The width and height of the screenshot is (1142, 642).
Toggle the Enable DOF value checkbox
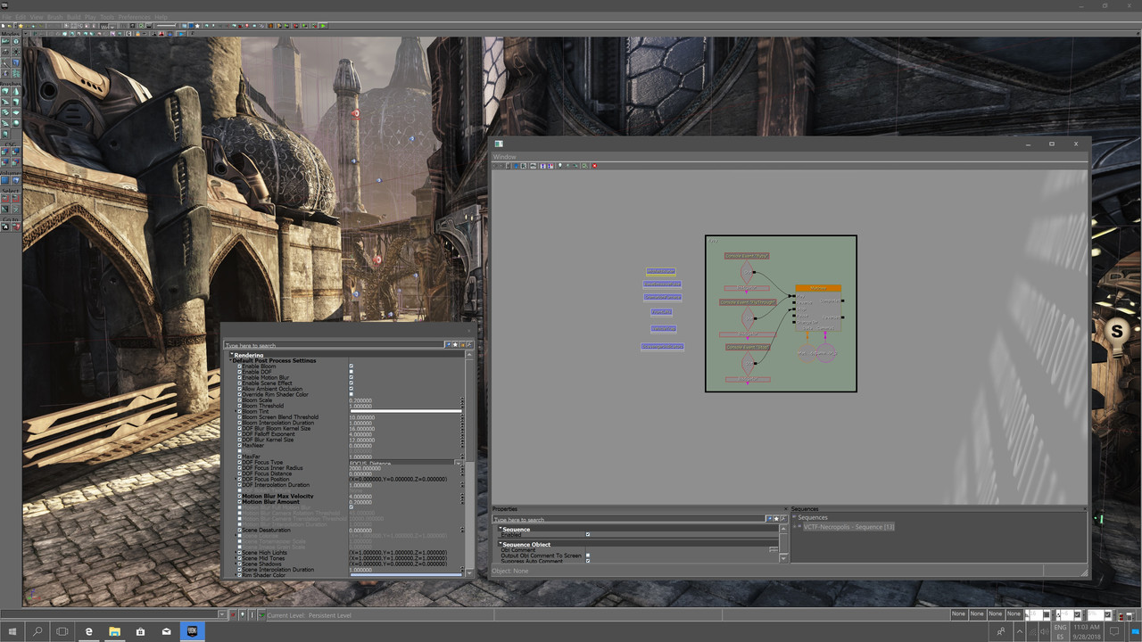click(x=352, y=372)
